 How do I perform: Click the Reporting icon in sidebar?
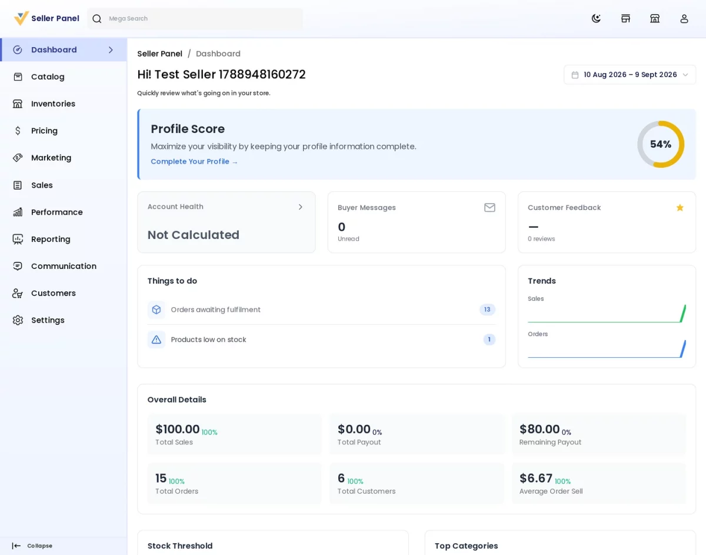pyautogui.click(x=18, y=239)
